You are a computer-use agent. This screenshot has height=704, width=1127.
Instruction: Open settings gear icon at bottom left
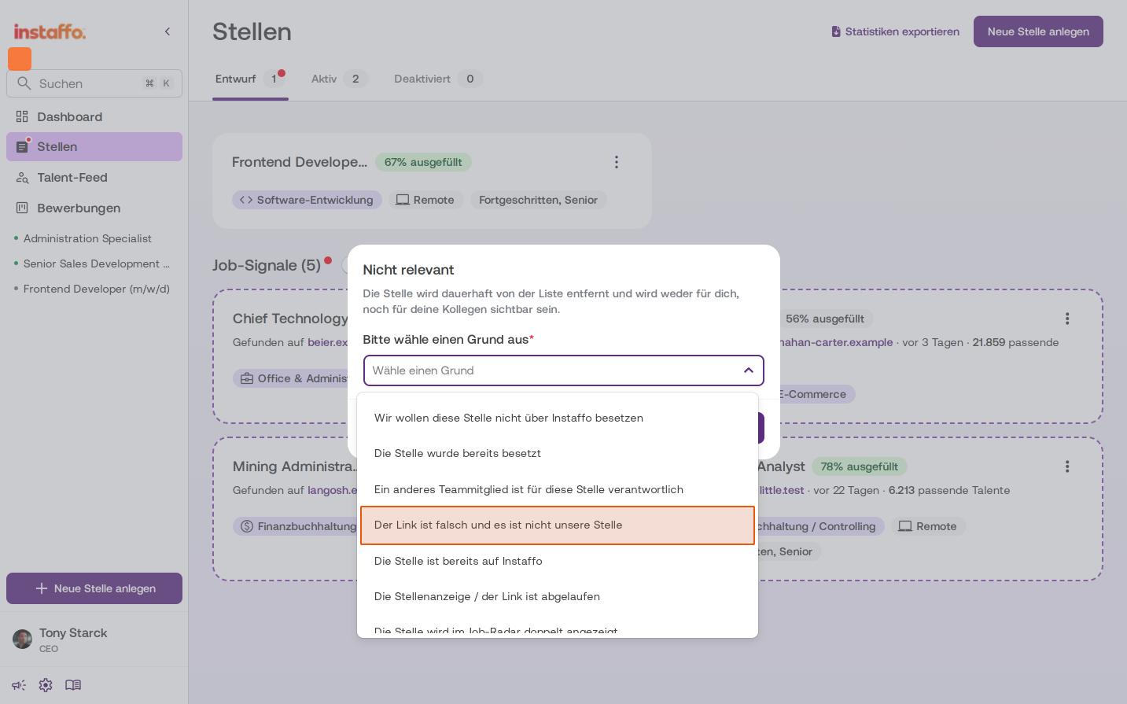point(46,685)
